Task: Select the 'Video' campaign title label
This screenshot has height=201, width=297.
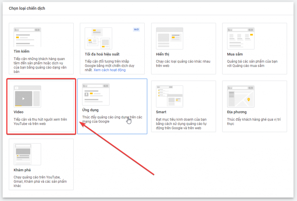Action: 19,112
